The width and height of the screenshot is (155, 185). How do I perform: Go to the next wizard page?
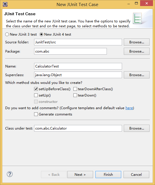pos(80,174)
